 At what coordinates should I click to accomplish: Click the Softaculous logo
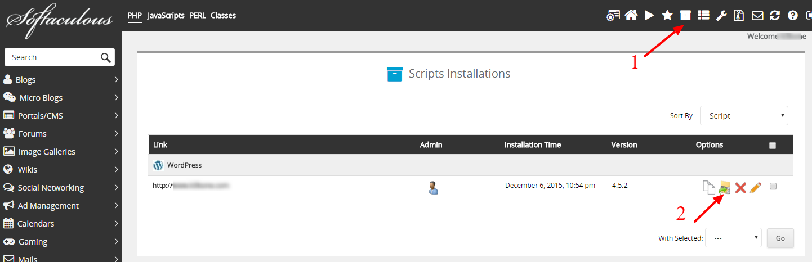(x=59, y=21)
